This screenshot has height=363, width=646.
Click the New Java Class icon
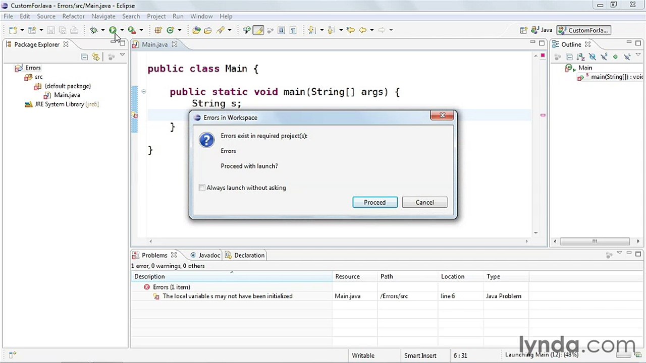(x=171, y=30)
